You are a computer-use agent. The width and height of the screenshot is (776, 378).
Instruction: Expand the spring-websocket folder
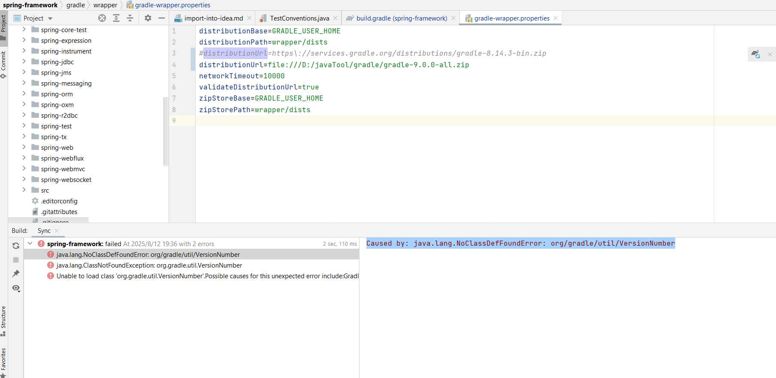coord(24,179)
